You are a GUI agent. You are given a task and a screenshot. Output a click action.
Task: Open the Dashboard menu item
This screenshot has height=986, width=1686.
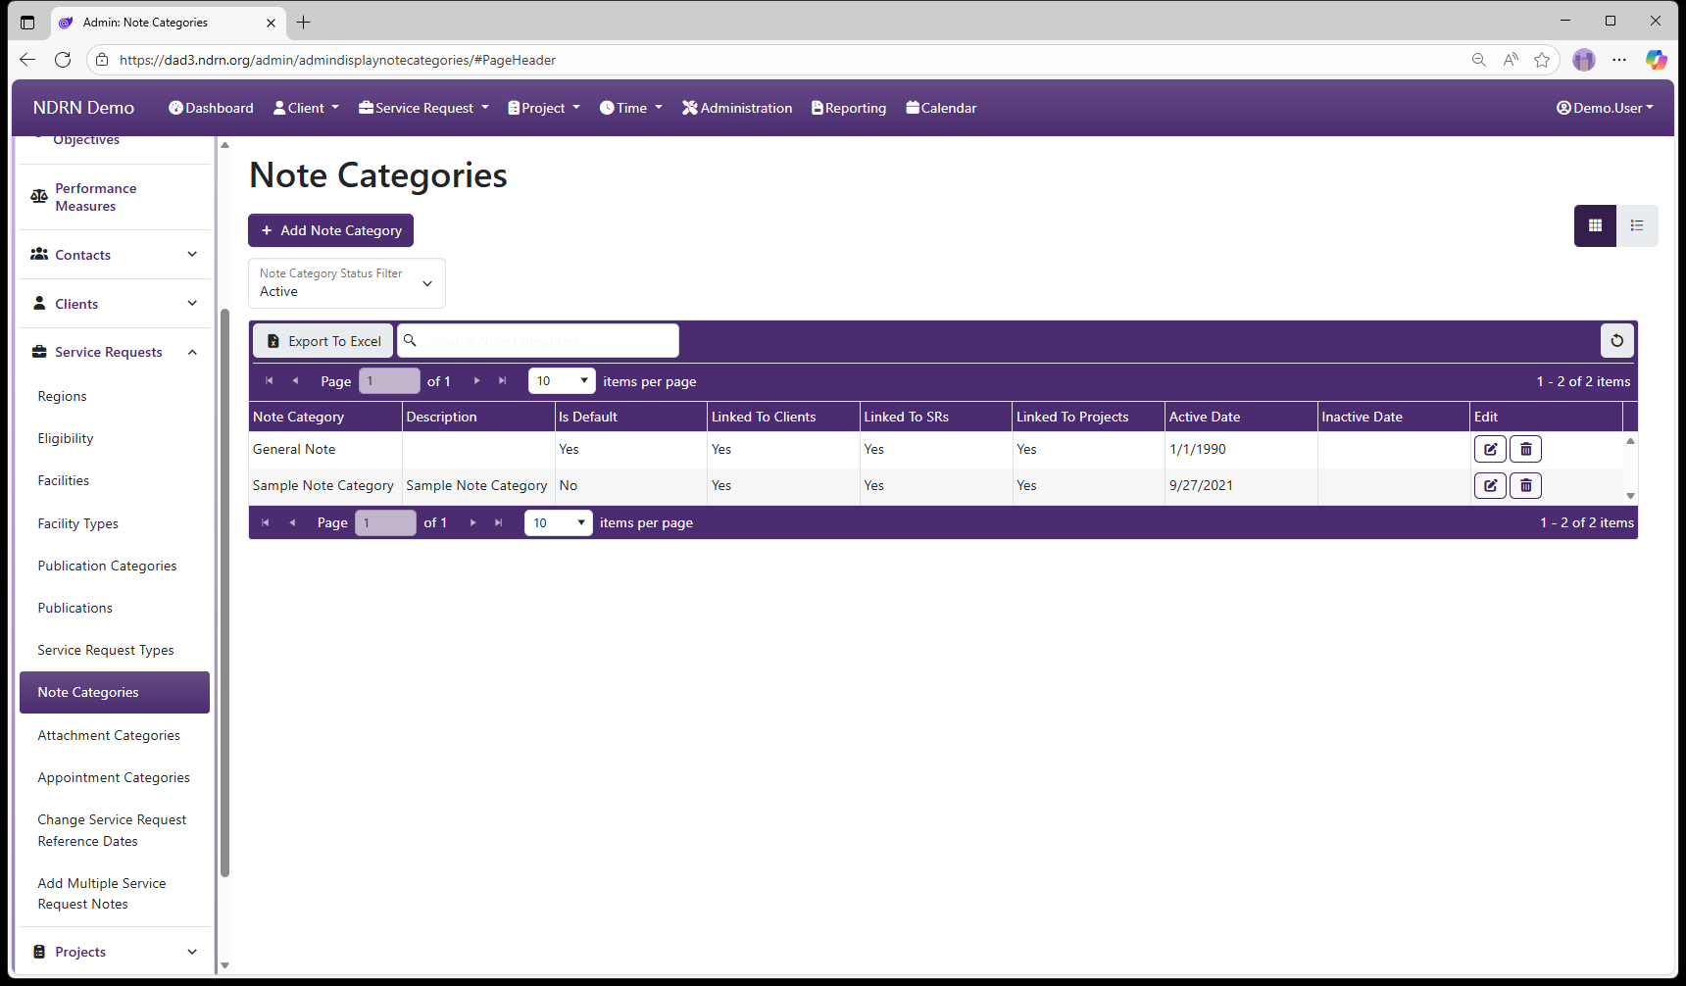tap(211, 108)
